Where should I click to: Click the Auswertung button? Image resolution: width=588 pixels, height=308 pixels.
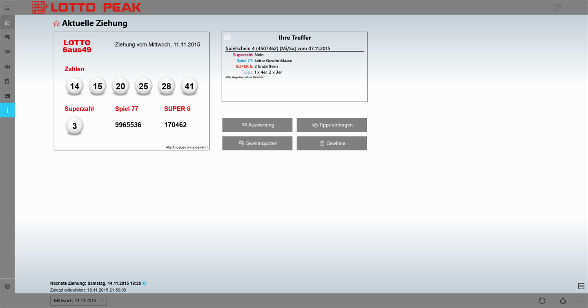coord(257,125)
